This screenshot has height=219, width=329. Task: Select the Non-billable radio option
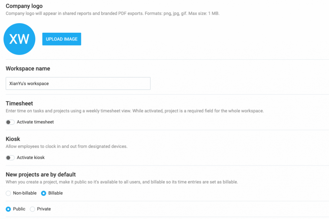click(8, 193)
